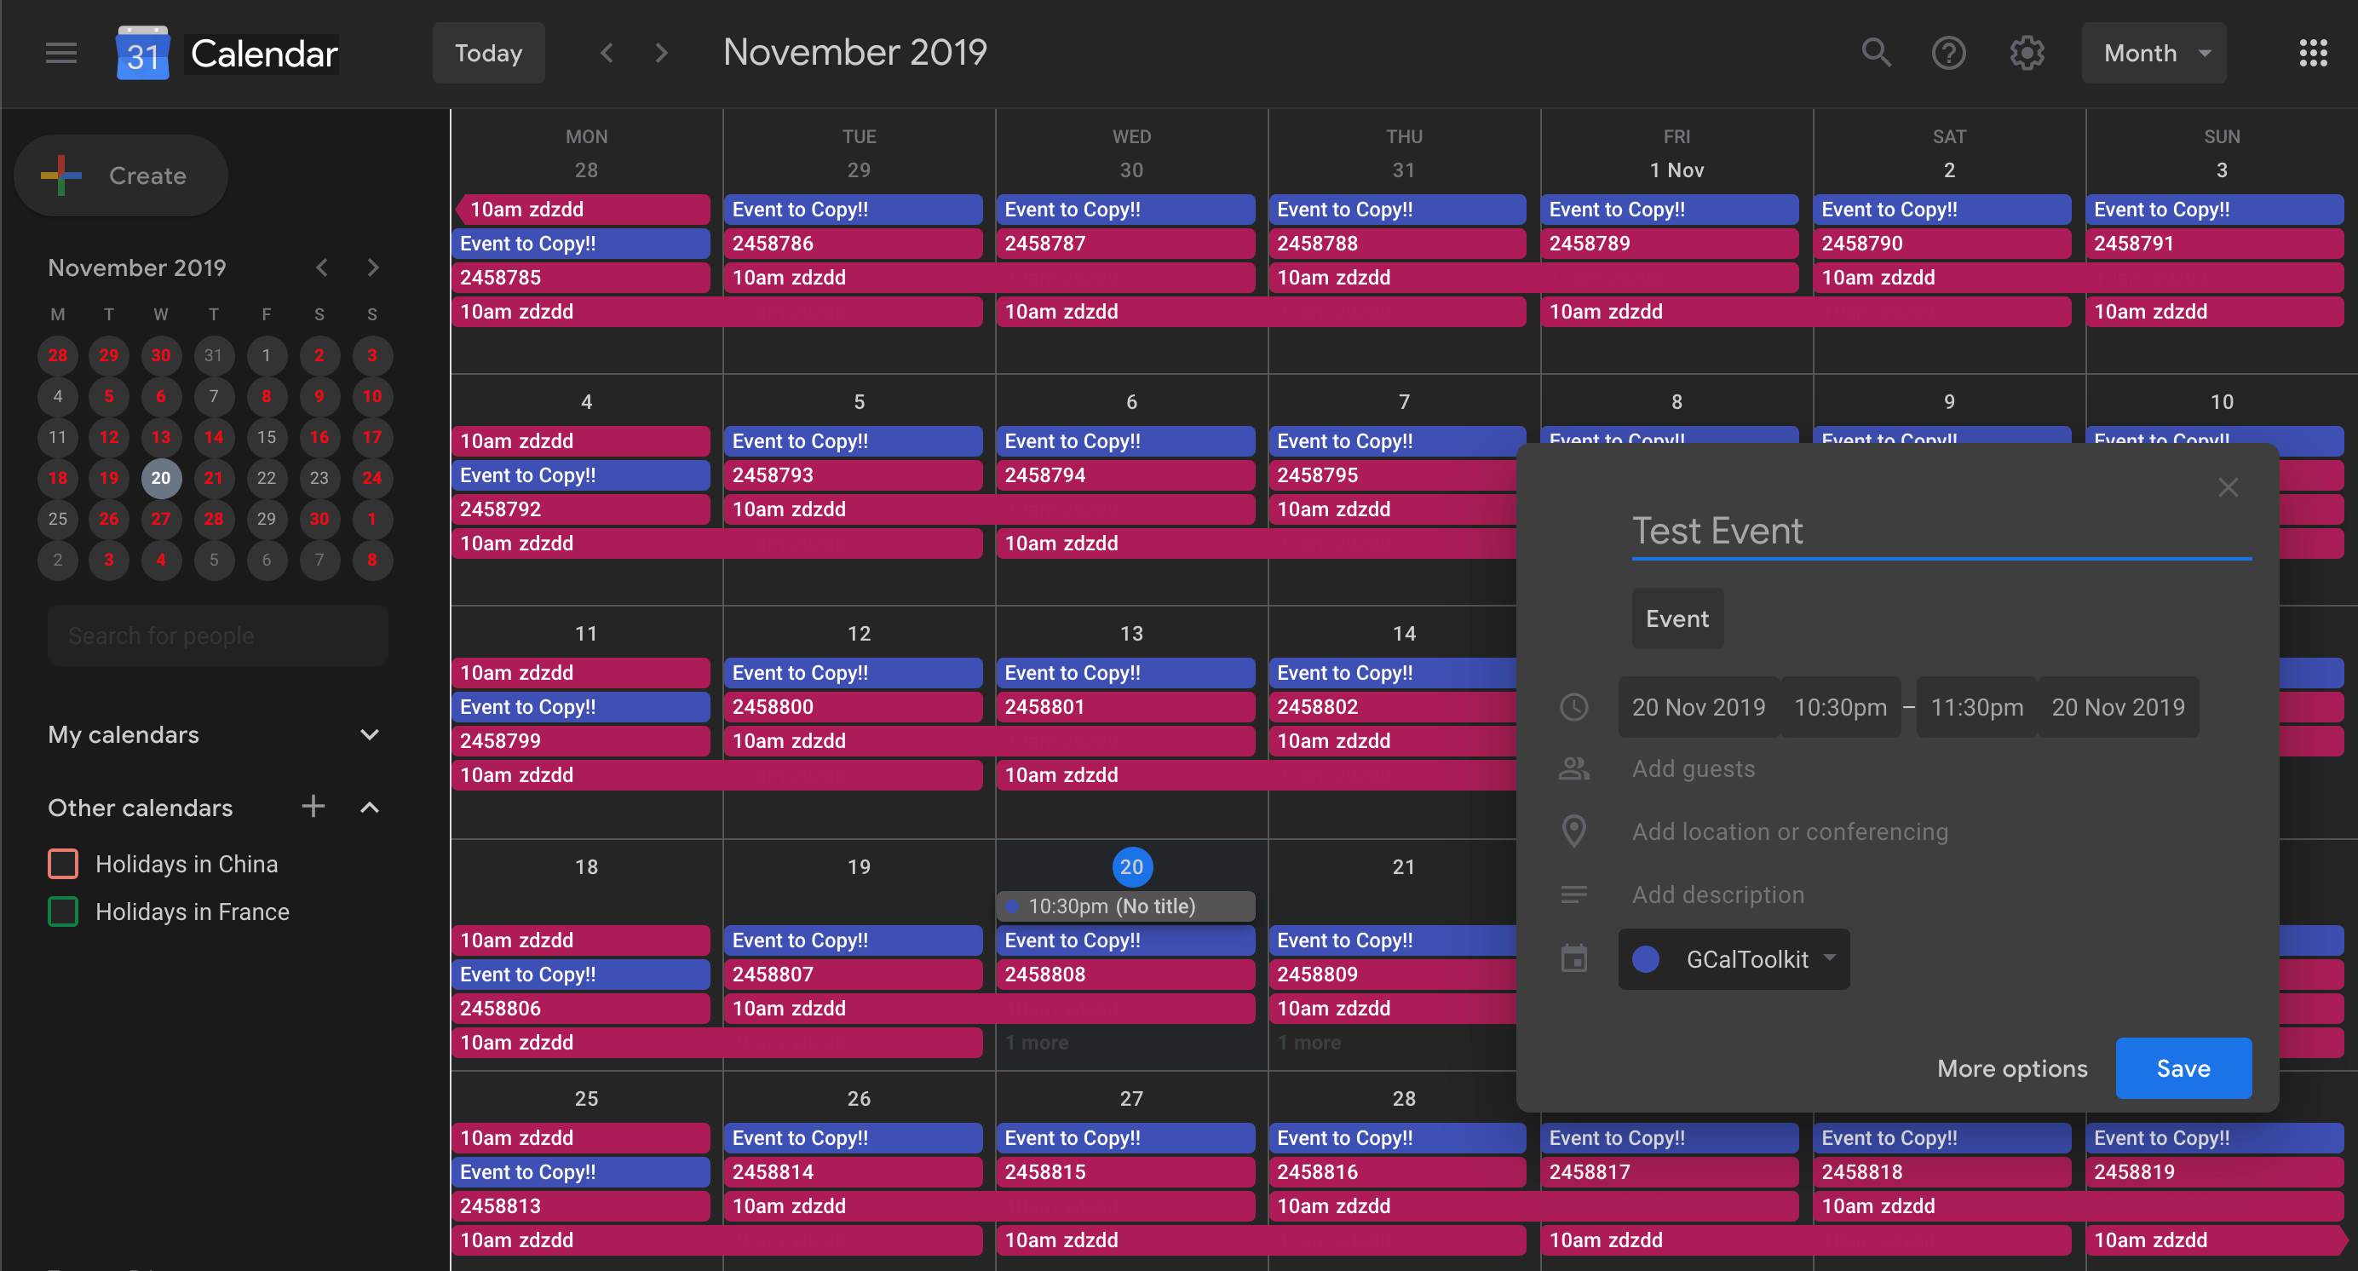The image size is (2358, 1271).
Task: Click the Location pin icon in event form
Action: coord(1574,831)
